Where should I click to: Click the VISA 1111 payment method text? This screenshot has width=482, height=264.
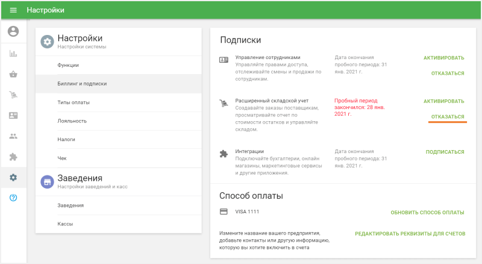[247, 212]
